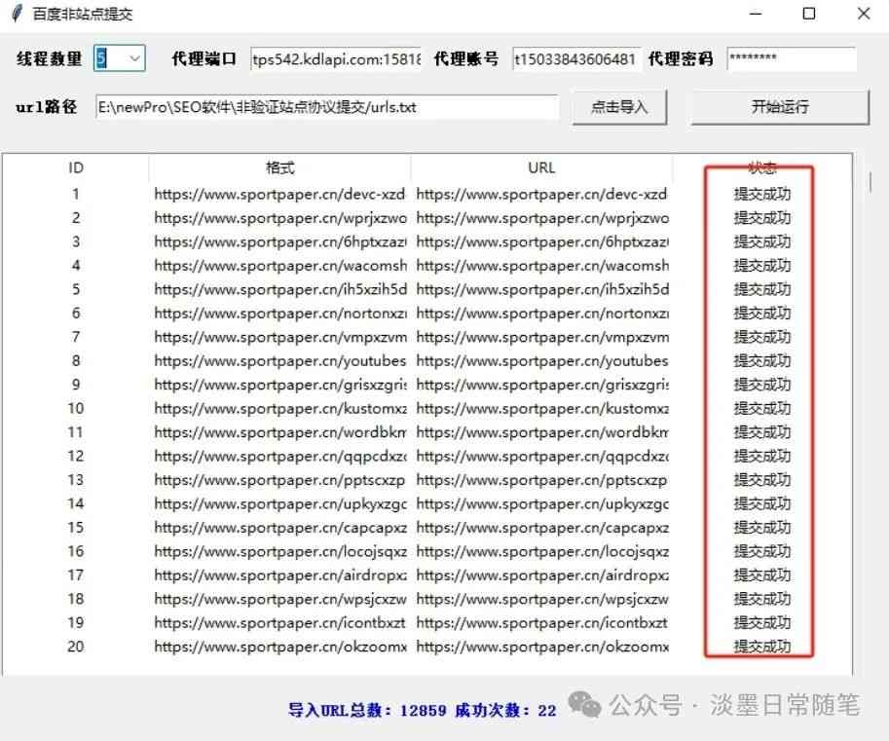Image resolution: width=889 pixels, height=741 pixels.
Task: Click the feather app icon in title bar
Action: 17,14
